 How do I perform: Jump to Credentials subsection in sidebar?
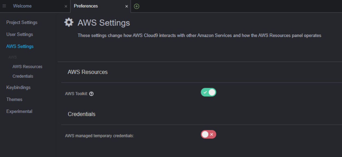click(23, 76)
